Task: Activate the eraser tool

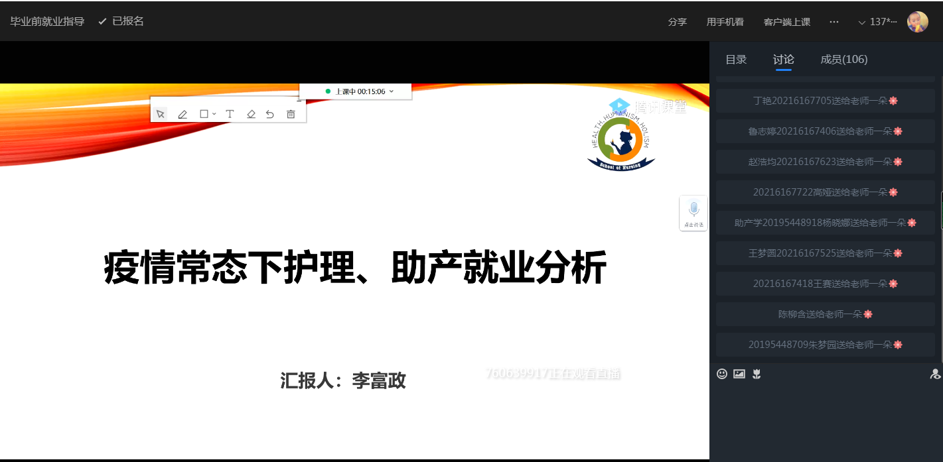Action: [251, 114]
